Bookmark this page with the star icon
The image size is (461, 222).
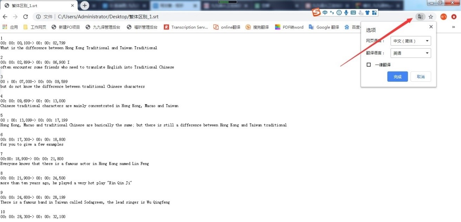[x=431, y=17]
